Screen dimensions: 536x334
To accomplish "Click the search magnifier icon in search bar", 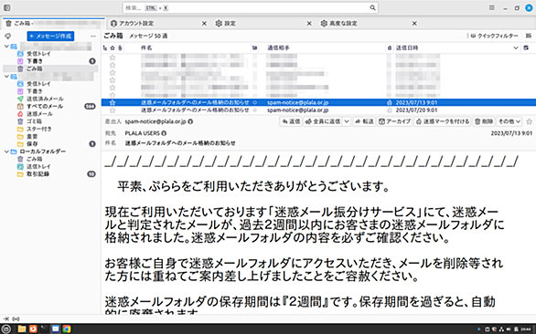I will 372,8.
